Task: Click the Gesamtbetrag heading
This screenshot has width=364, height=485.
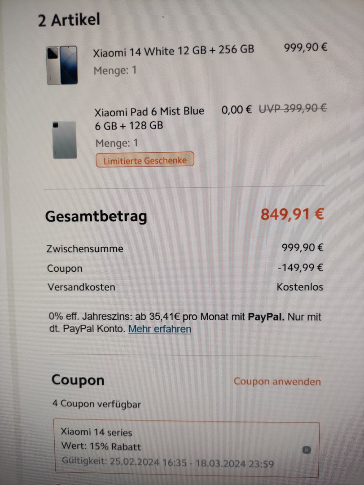Action: coord(96,216)
